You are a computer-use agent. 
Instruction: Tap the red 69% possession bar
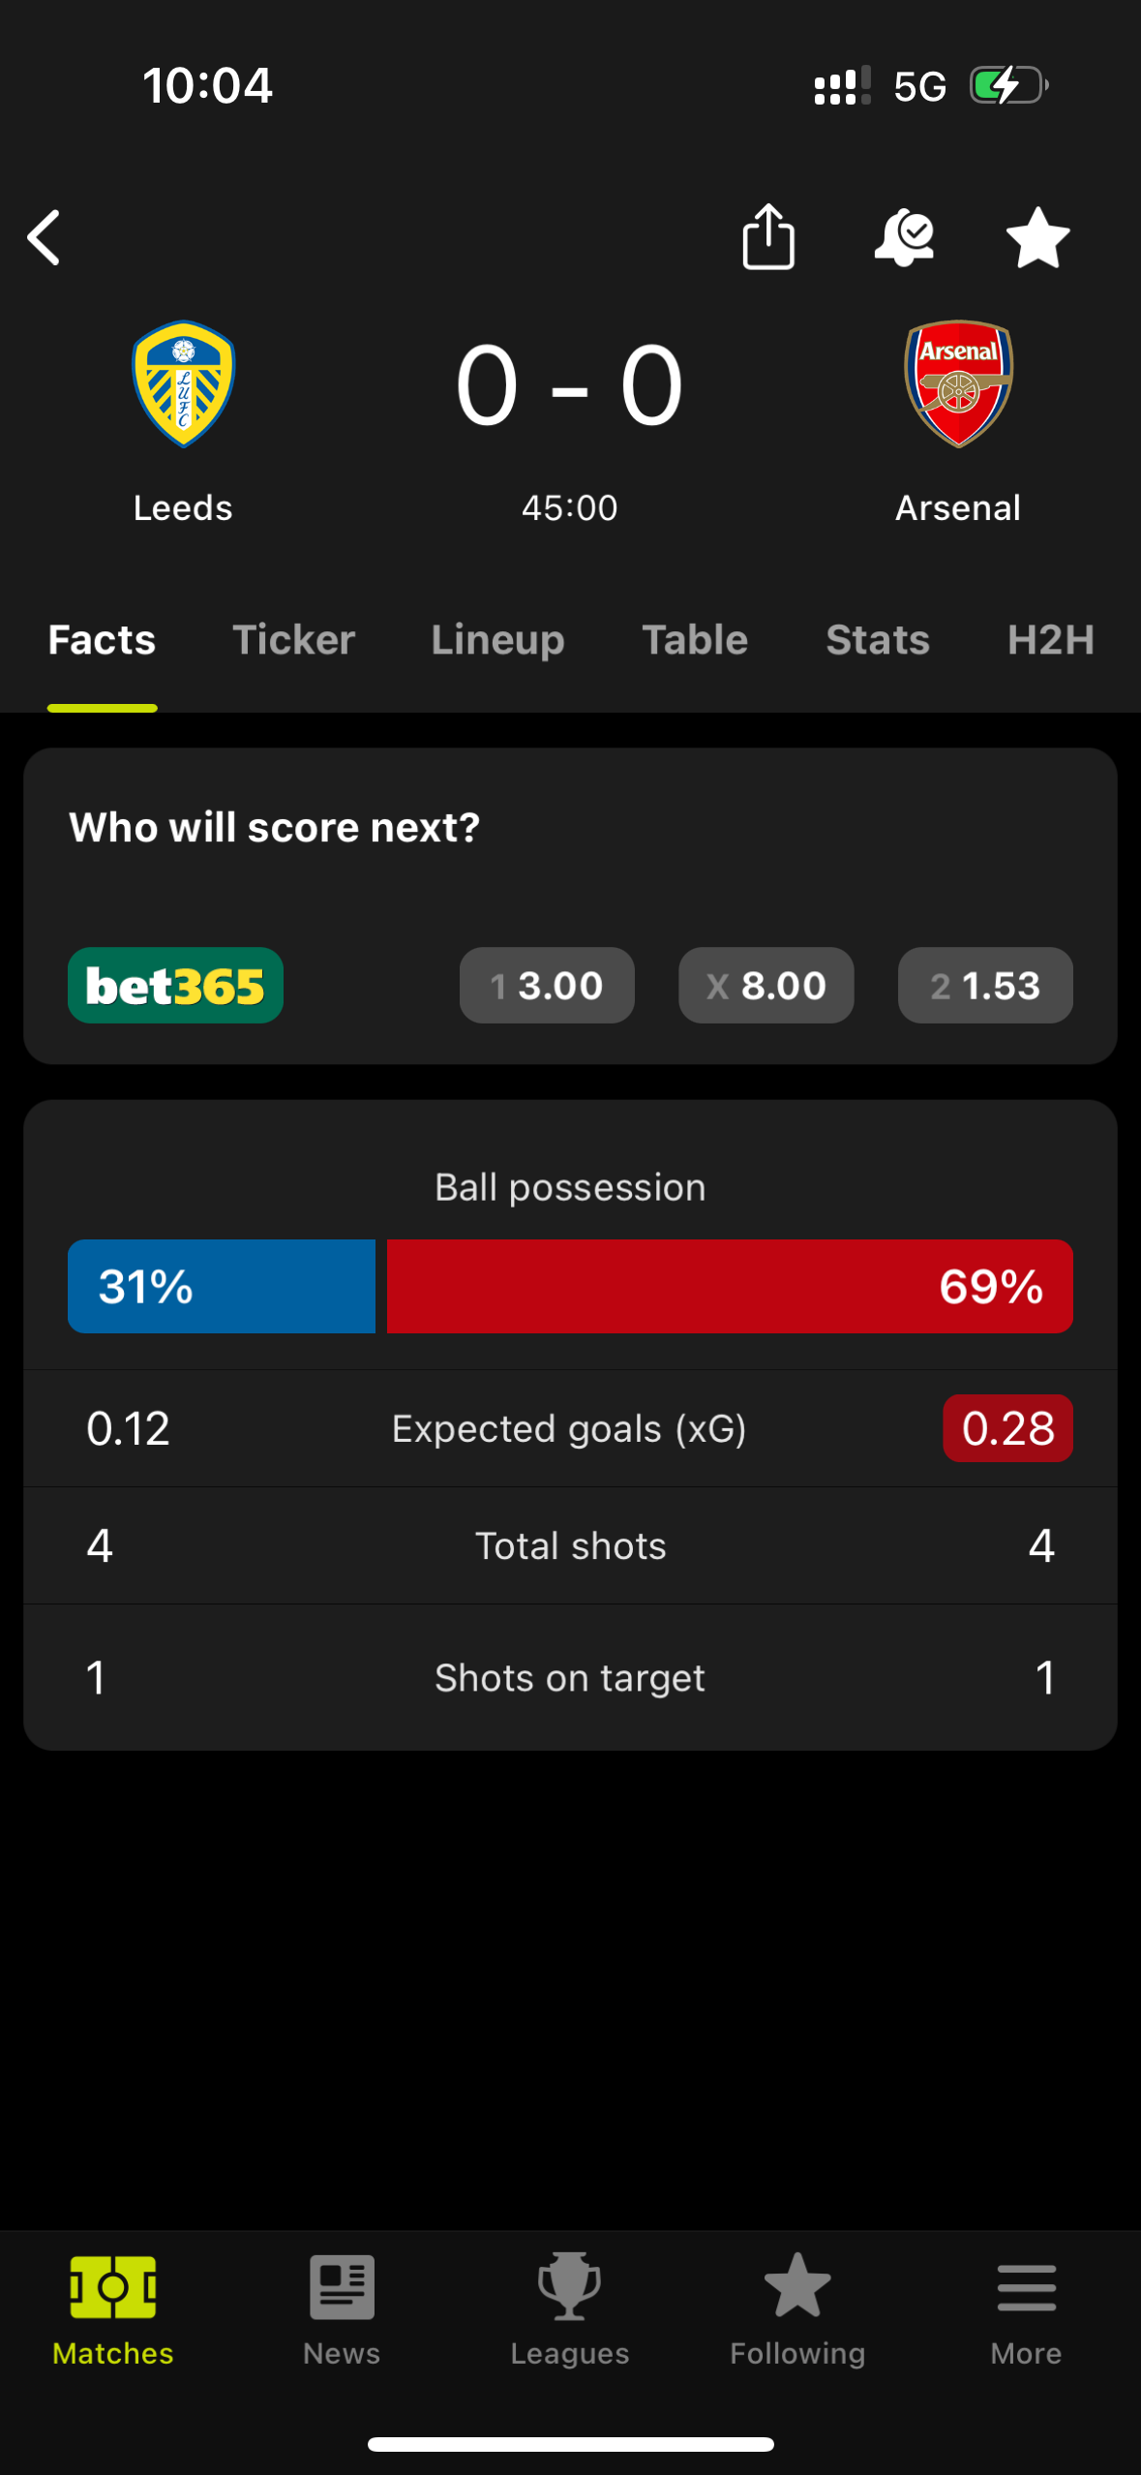pyautogui.click(x=730, y=1287)
